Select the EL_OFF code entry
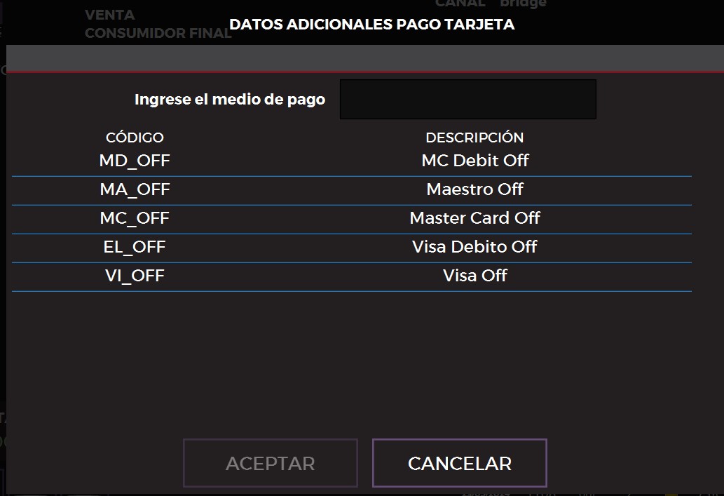Screen dimensions: 724x496 (x=135, y=247)
